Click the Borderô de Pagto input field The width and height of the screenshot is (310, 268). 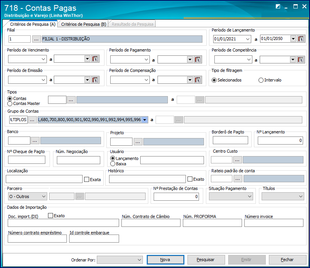[230, 140]
